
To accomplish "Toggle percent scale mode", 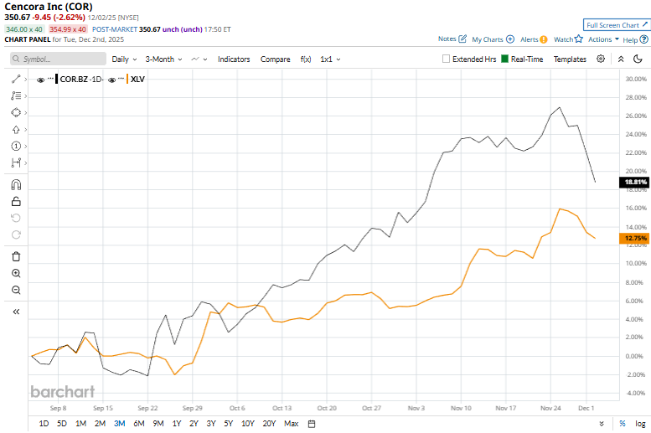I will pyautogui.click(x=623, y=424).
